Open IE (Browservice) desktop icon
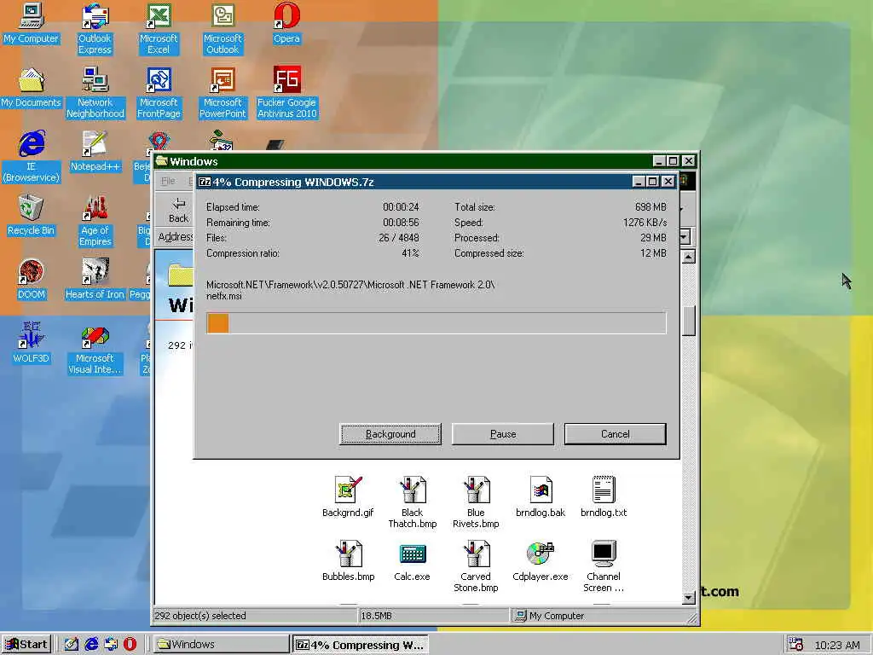 click(x=32, y=157)
